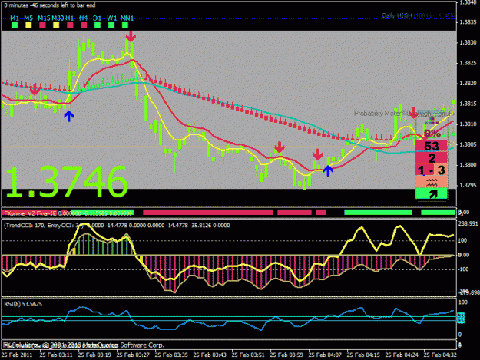This screenshot has height=360, width=480.
Task: Click the RSI(8) 53.5625 label
Action: pyautogui.click(x=23, y=304)
